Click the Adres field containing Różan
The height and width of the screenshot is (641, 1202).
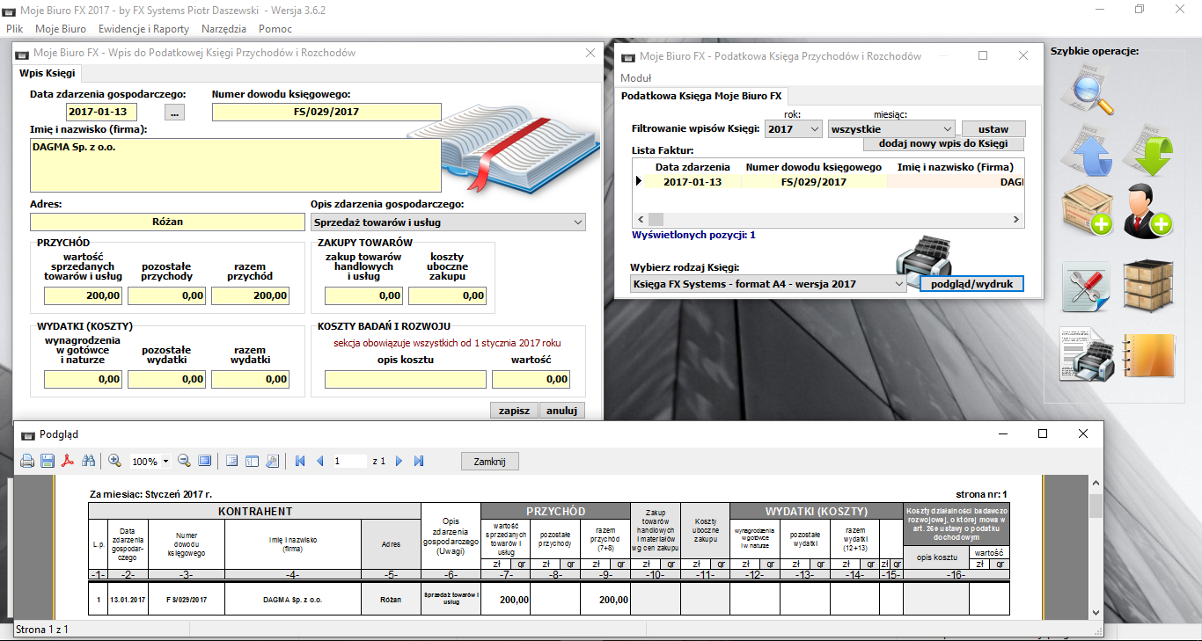coord(166,222)
